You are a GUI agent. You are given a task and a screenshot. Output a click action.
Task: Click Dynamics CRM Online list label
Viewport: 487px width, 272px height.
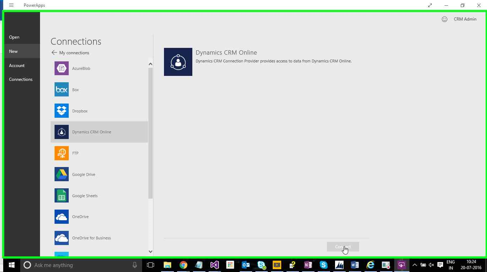pos(92,132)
